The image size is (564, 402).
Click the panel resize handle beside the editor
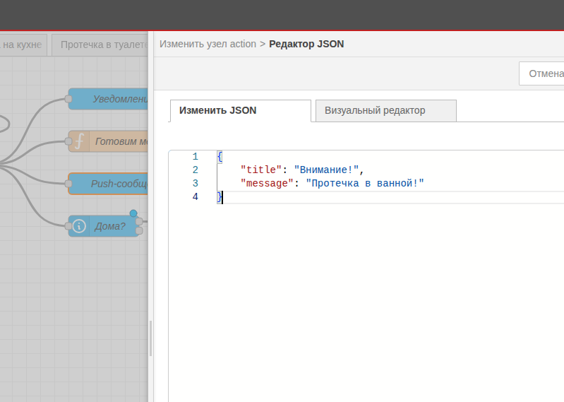pyautogui.click(x=151, y=339)
